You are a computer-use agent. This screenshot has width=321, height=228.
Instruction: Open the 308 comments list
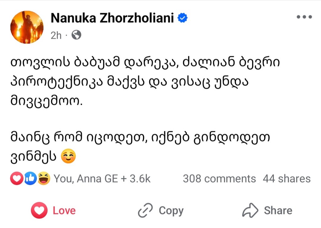tap(219, 179)
